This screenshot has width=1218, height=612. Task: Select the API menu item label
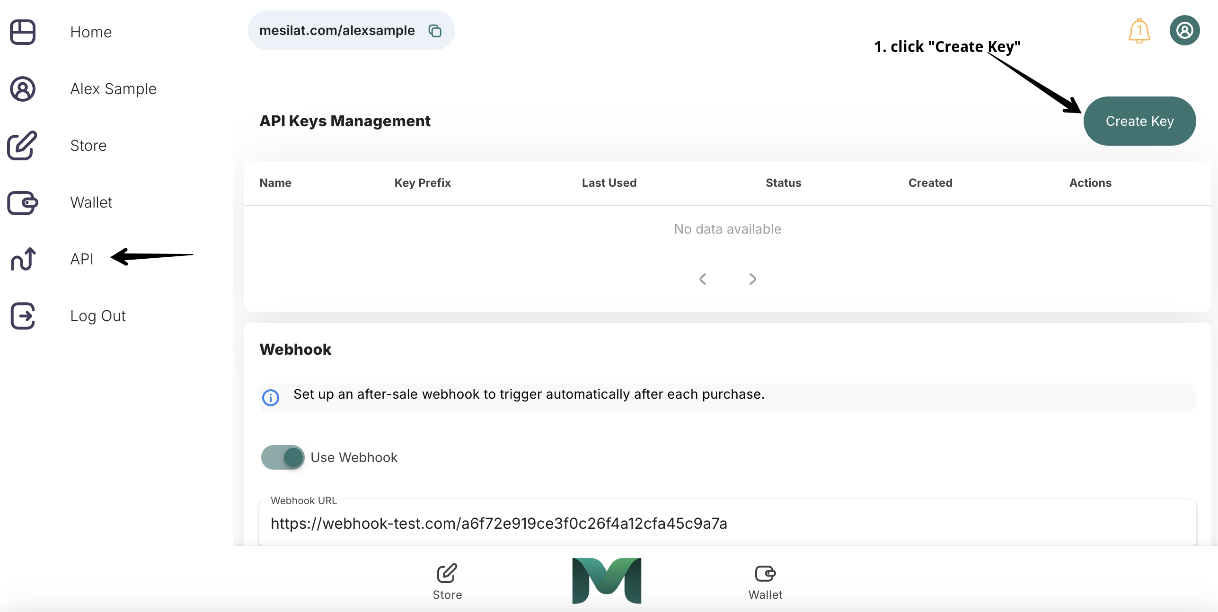click(82, 259)
